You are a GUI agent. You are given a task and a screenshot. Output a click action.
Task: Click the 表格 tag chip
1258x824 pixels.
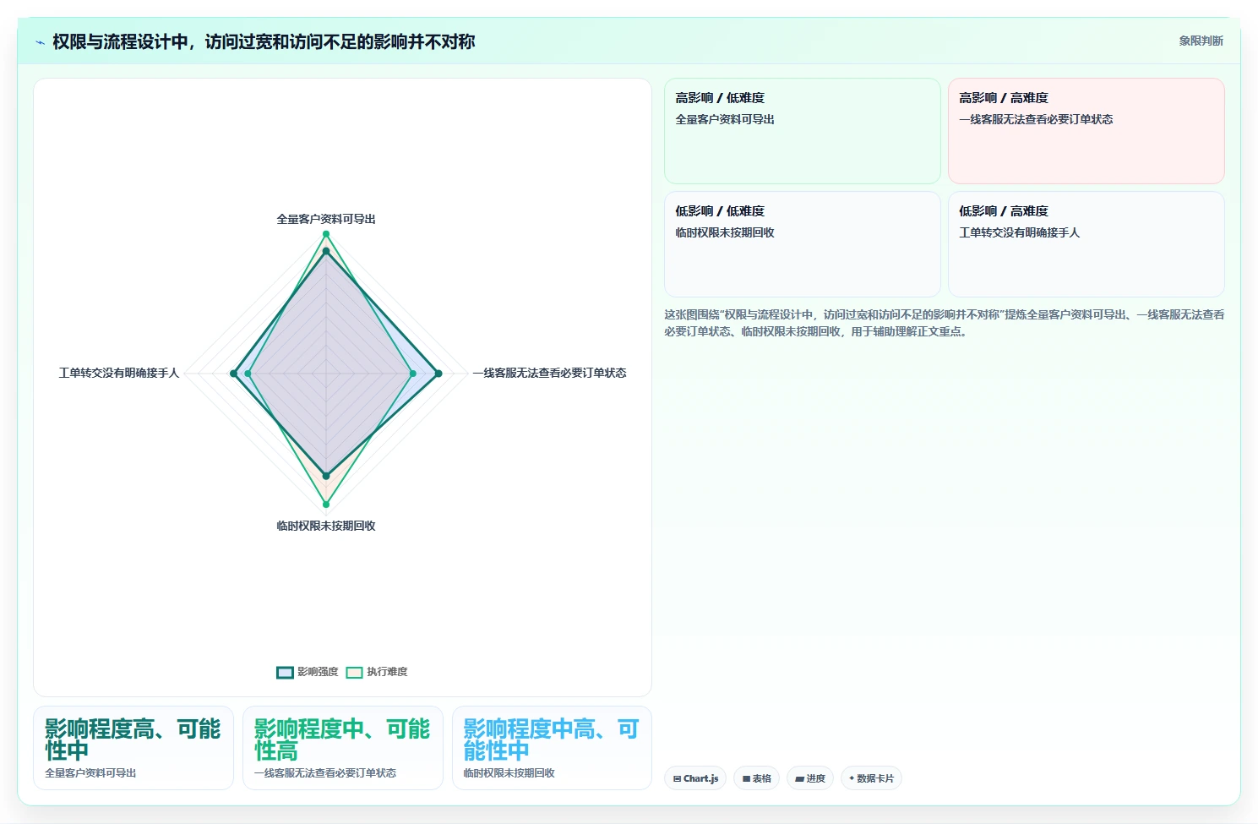756,778
